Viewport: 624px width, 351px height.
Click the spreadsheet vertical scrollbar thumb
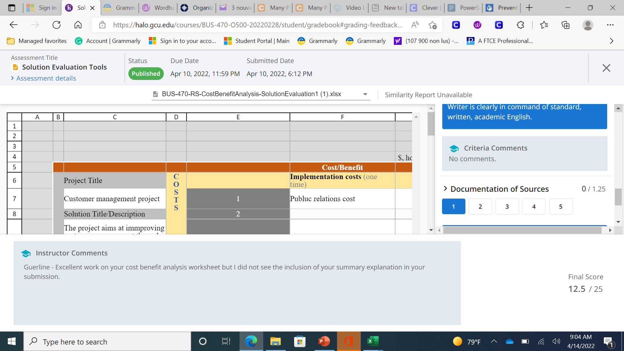click(431, 124)
